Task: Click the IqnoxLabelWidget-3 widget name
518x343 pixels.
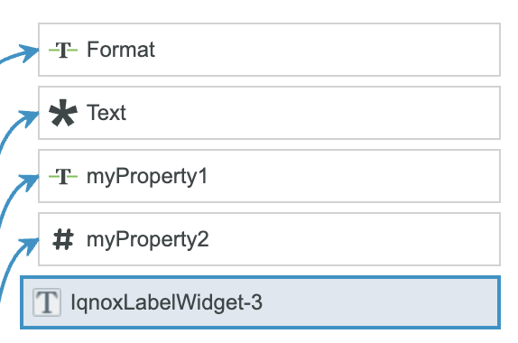Action: click(166, 303)
